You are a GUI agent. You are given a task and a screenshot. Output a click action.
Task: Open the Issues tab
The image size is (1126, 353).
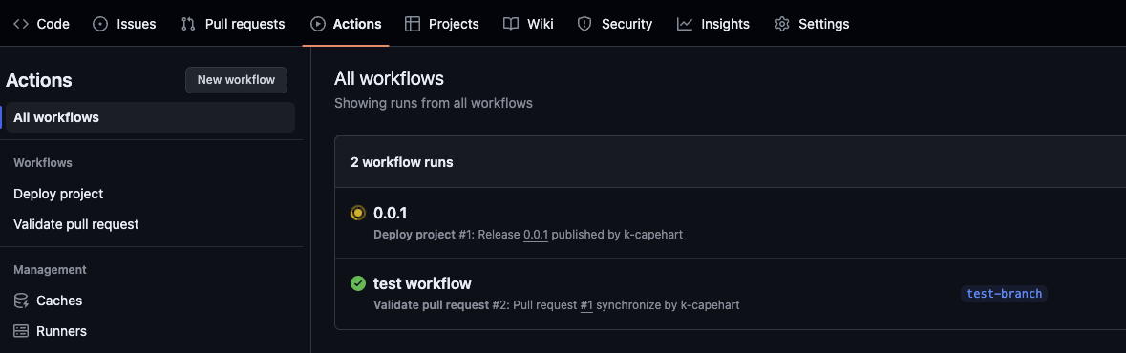tap(125, 24)
